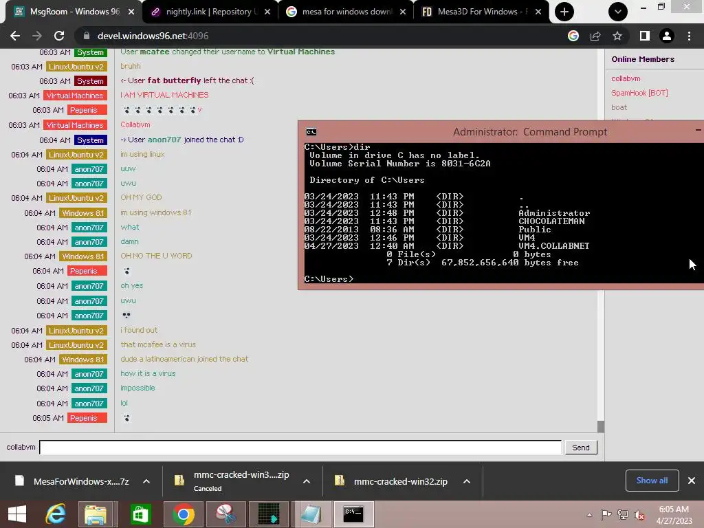The height and width of the screenshot is (528, 704).
Task: Expand options for mmc-cracked-win32.zip
Action: click(x=467, y=481)
